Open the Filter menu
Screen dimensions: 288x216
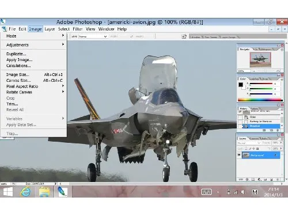[x=78, y=29]
